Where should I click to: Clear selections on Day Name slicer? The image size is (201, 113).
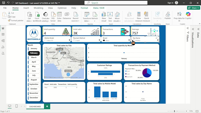point(157,38)
